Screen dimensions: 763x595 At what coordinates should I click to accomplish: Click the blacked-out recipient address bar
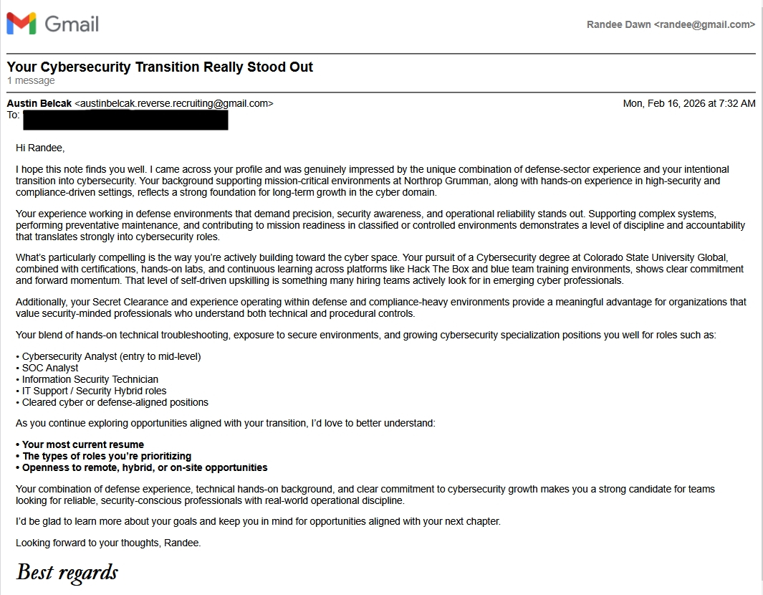[125, 120]
